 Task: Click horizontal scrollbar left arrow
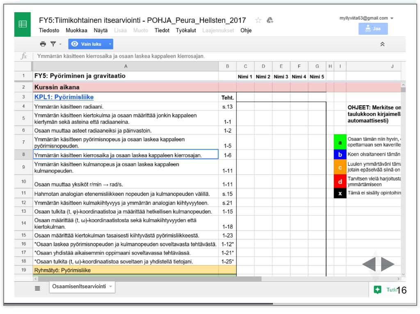click(x=36, y=279)
